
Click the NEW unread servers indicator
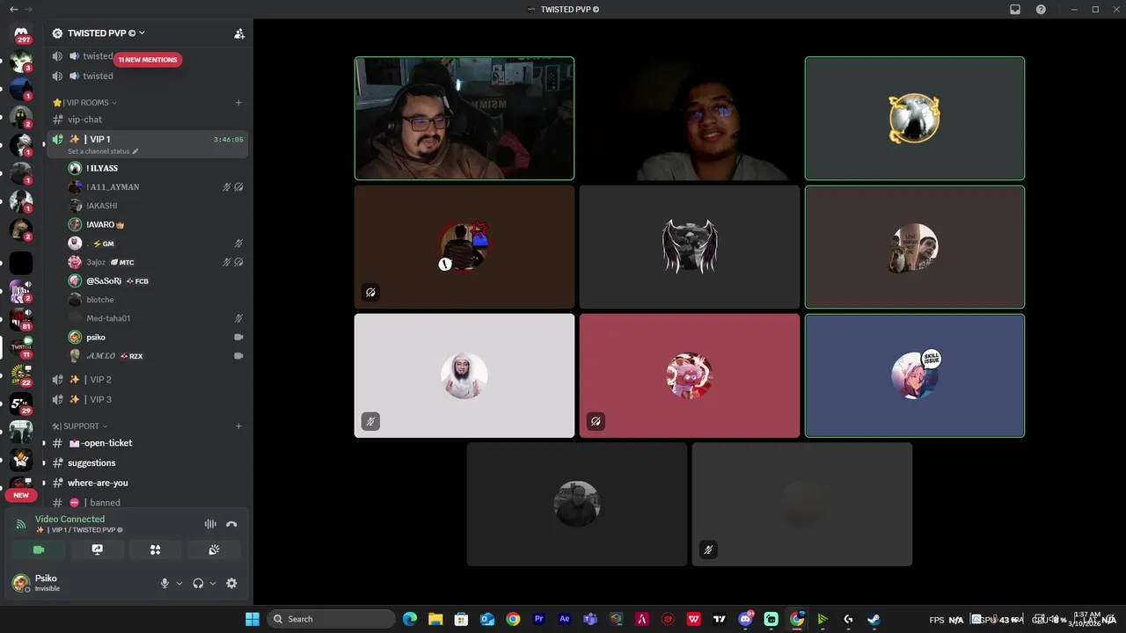click(x=21, y=495)
